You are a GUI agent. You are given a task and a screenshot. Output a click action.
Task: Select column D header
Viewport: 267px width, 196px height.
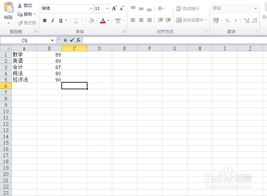point(99,48)
